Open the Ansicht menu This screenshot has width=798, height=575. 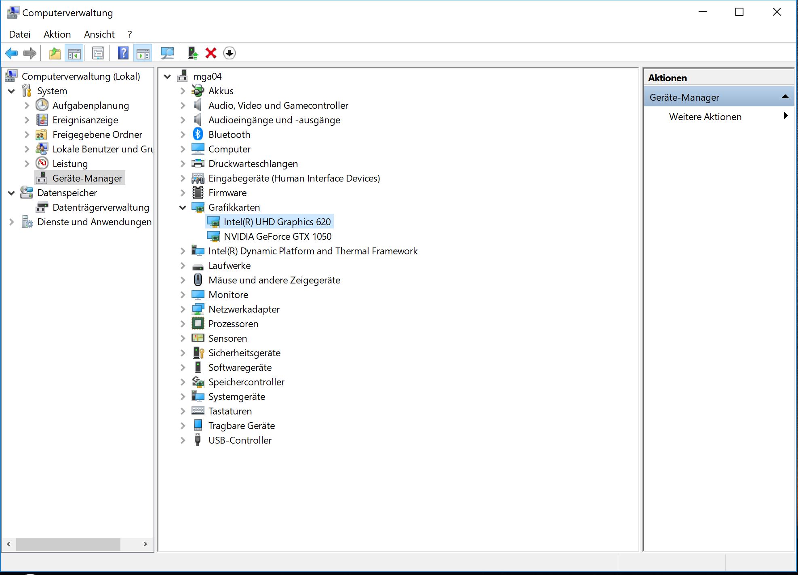pos(99,34)
